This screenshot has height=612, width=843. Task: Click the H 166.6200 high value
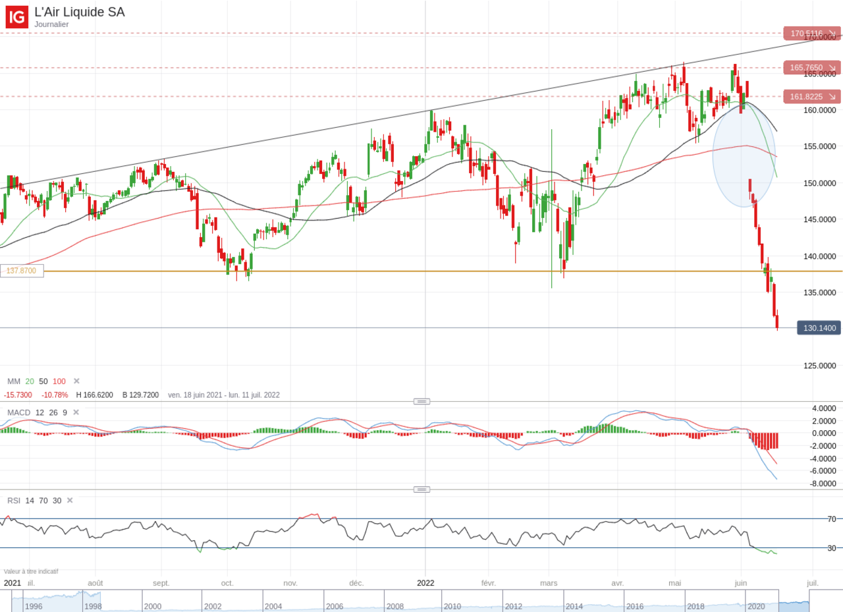pos(95,395)
